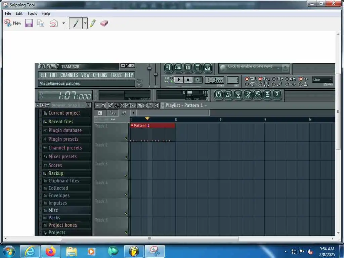Click to enable online news
The width and height of the screenshot is (344, 258).
click(250, 66)
